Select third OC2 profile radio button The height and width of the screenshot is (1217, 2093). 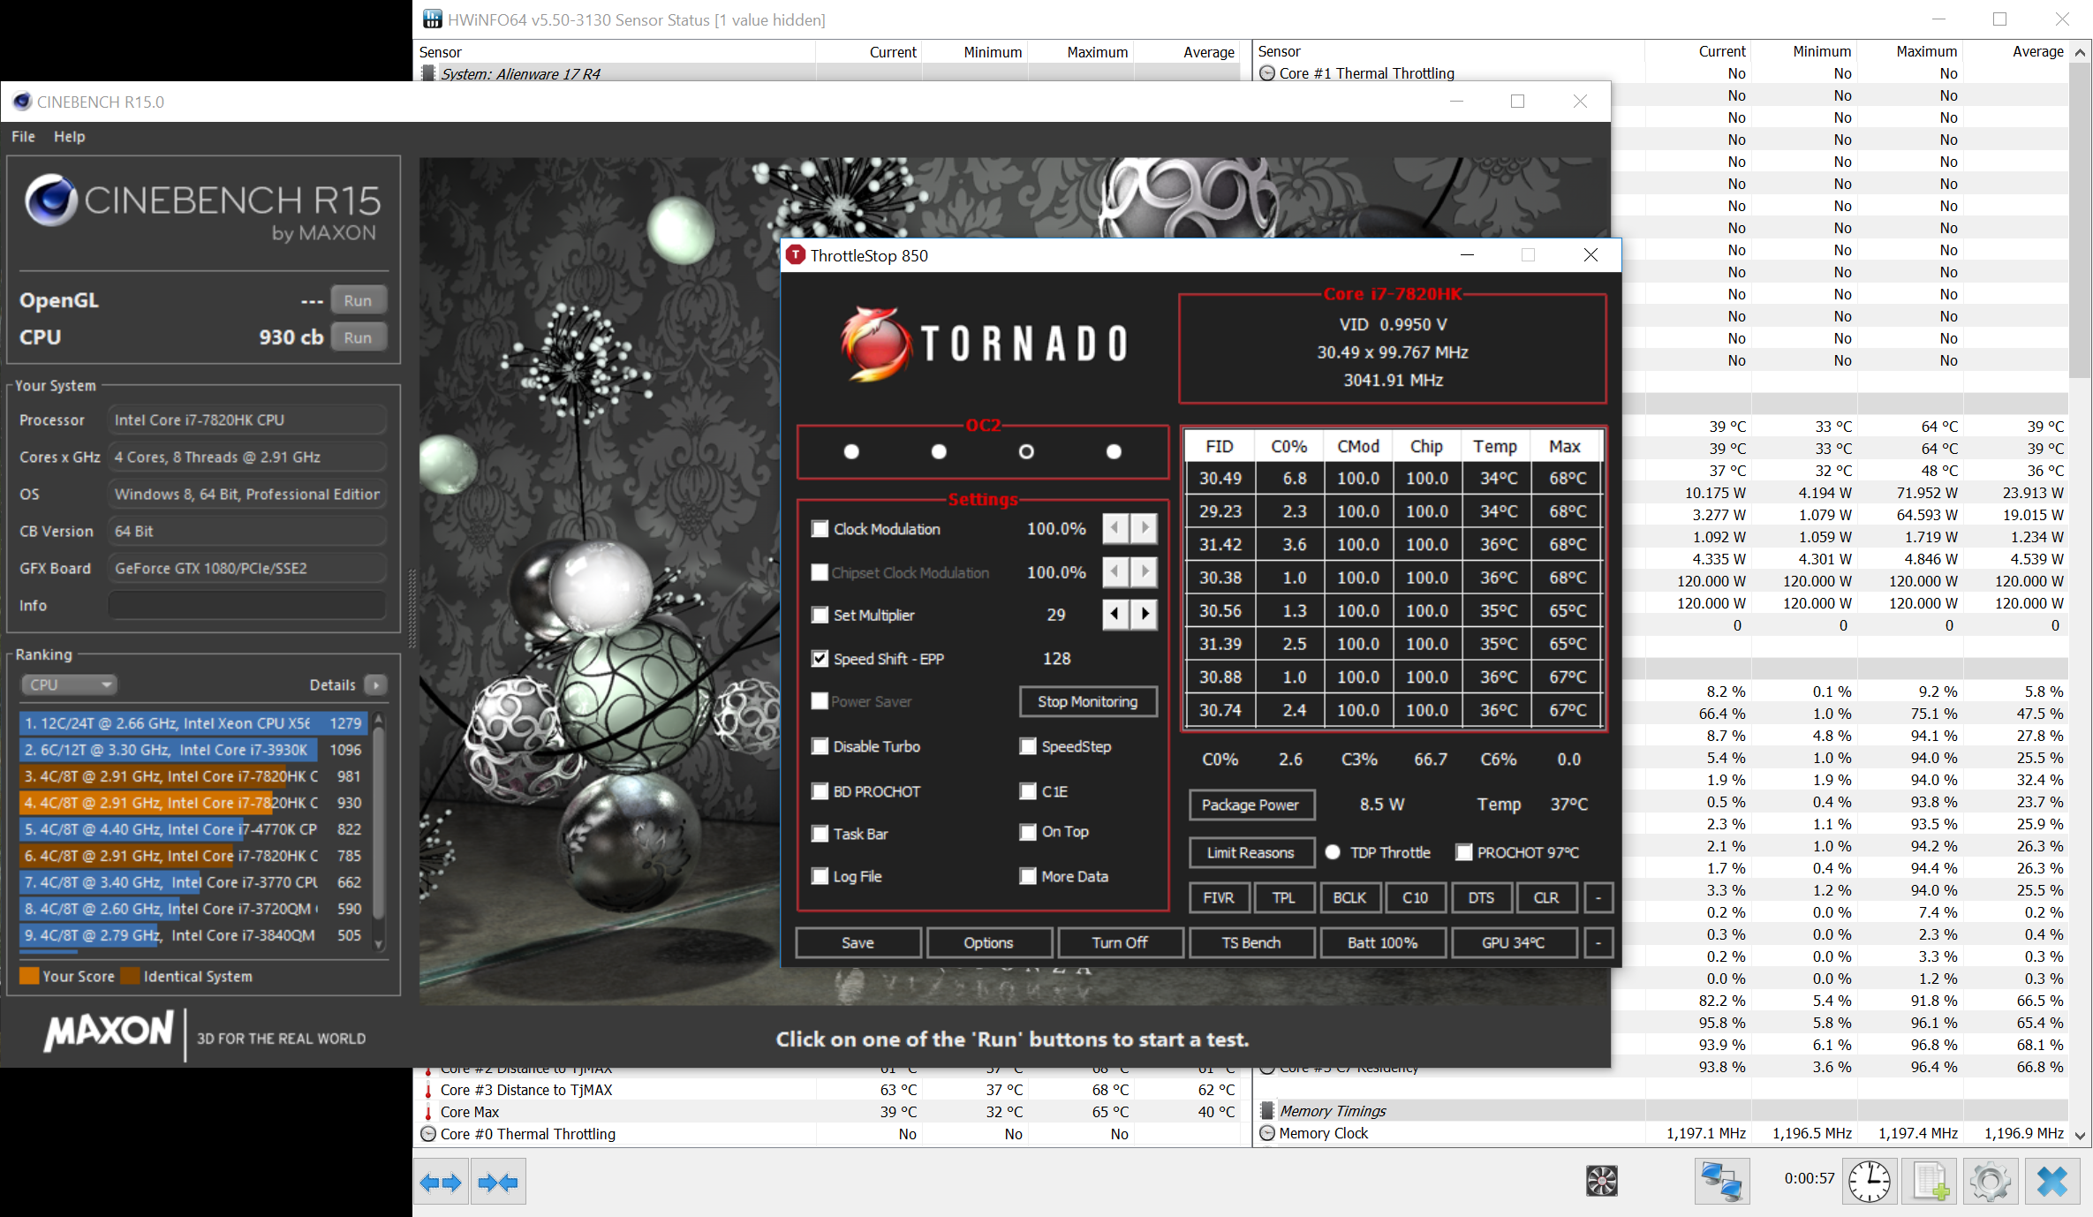coord(1026,451)
